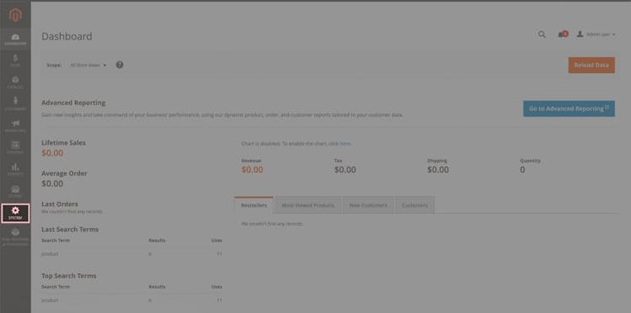
Task: Open the Marketing menu in sidebar
Action: click(15, 125)
